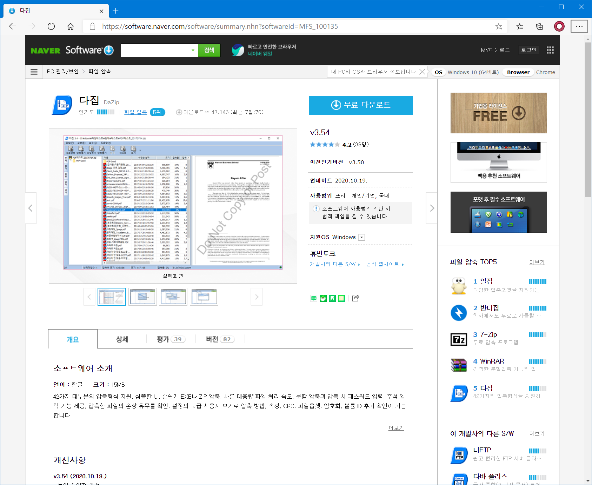Viewport: 592px width, 485px height.
Task: Open the 파일 압축 category link
Action: [x=135, y=112]
